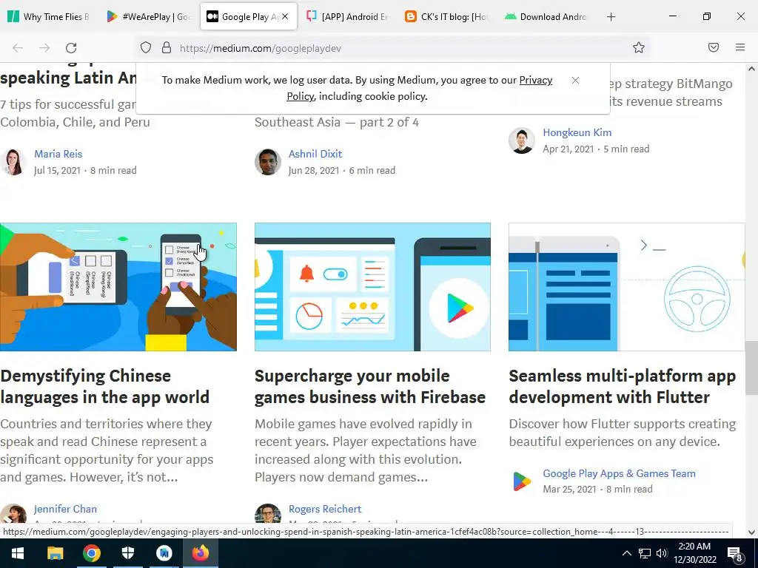Open the Privacy Policy link

[x=536, y=80]
